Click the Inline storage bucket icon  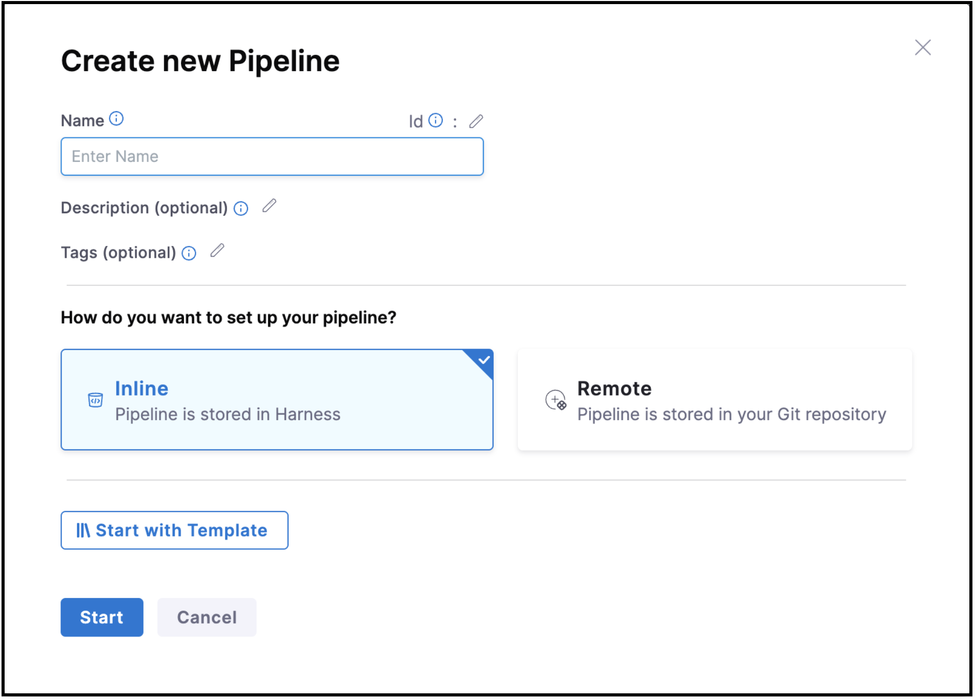coord(95,400)
